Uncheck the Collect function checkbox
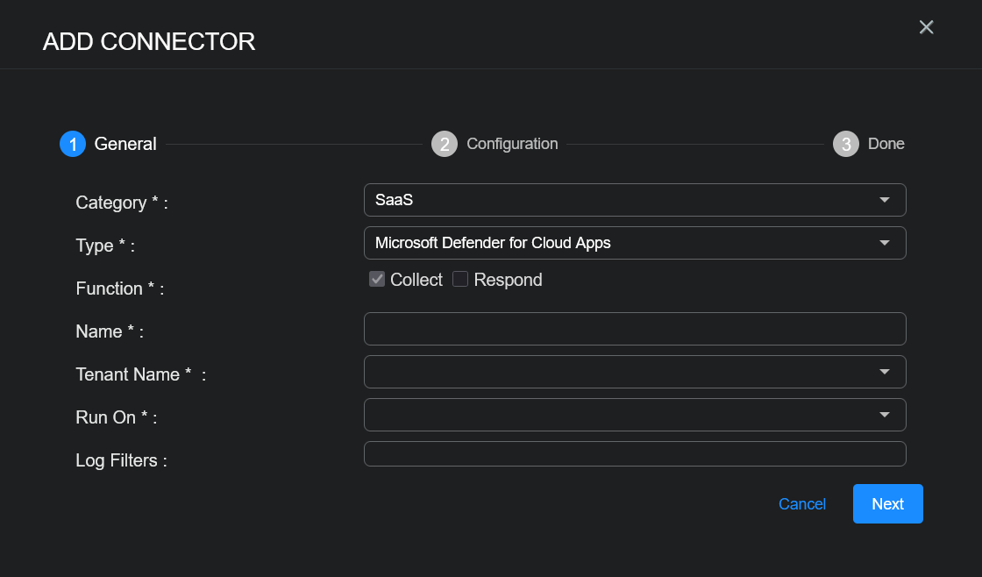This screenshot has width=982, height=577. [377, 280]
